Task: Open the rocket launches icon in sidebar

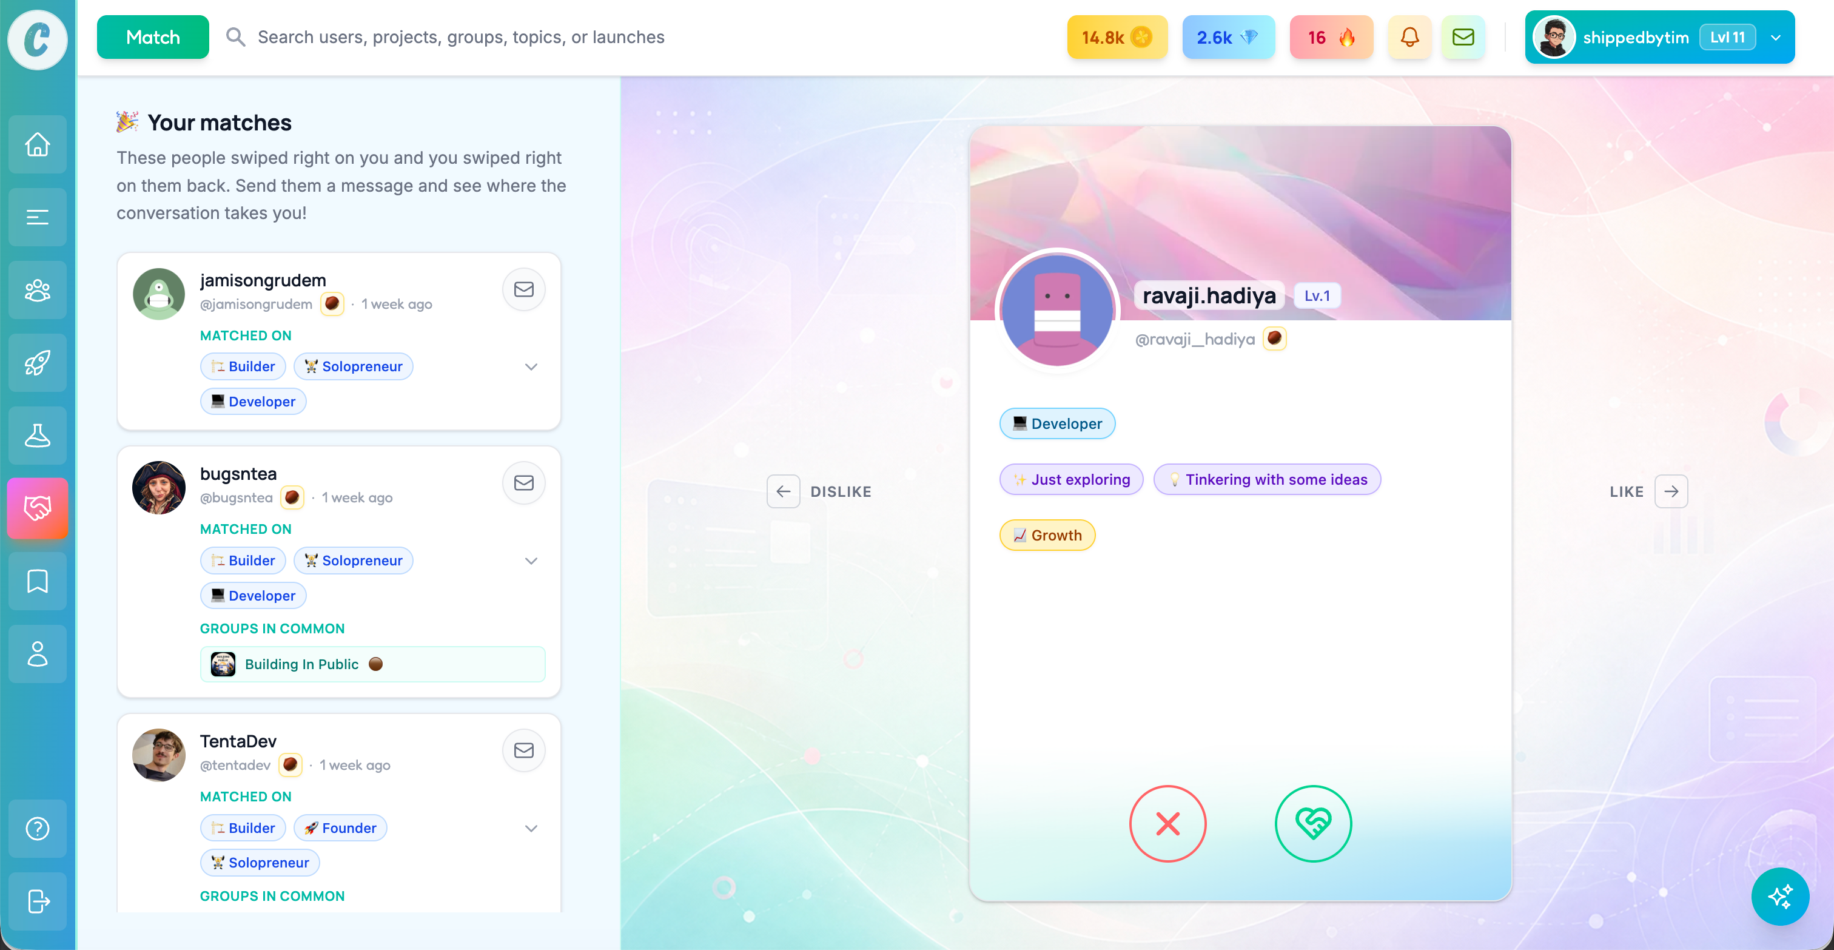Action: pos(37,363)
